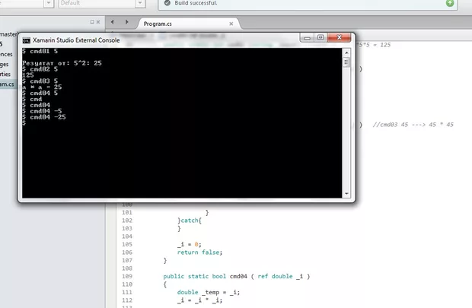
Task: Navigate back with the left arrow button
Action: coord(112,22)
